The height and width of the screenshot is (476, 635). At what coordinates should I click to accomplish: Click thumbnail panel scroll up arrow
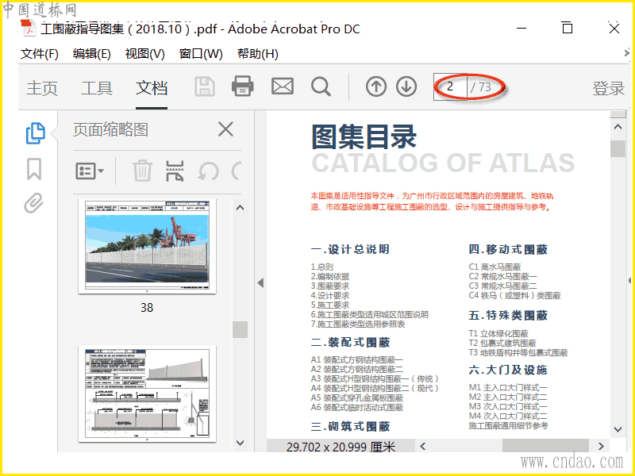pos(241,208)
